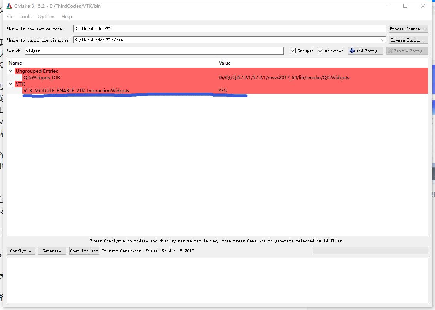Minimize the CMake window
Viewport: 435px width, 310px height.
388,6
